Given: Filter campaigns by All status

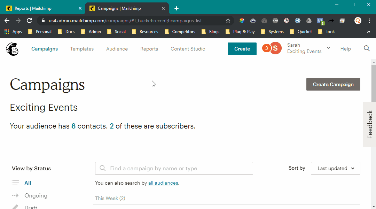Looking at the screenshot, I should point(28,183).
